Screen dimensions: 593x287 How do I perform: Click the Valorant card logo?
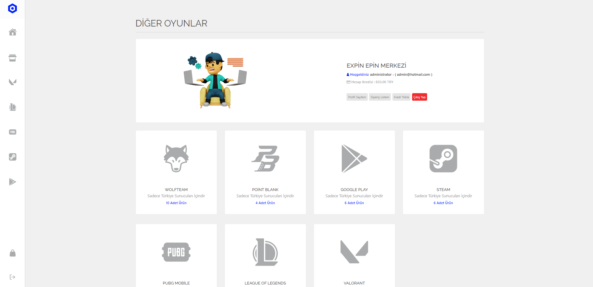pos(354,252)
